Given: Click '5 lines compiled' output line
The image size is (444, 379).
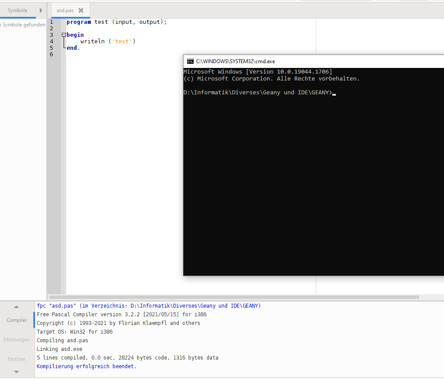Looking at the screenshot, I should click(127, 358).
